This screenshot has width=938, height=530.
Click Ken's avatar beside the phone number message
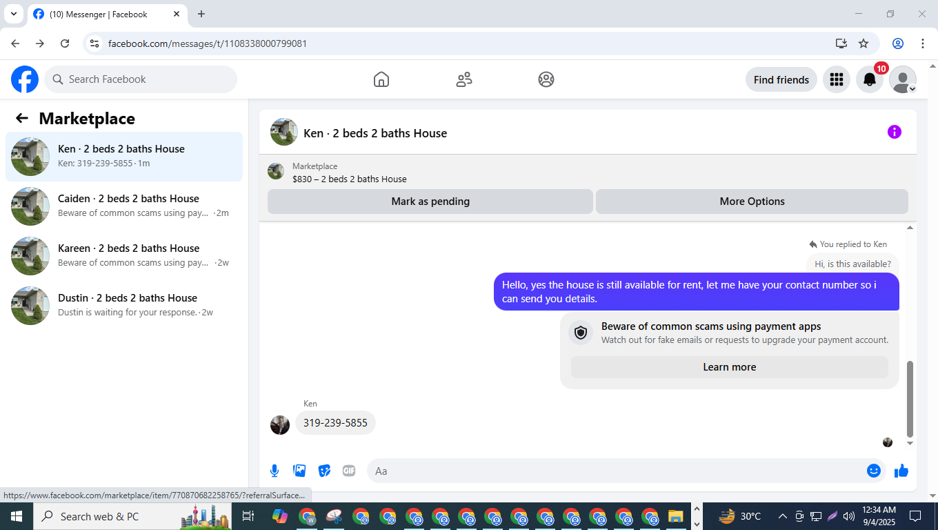coord(280,425)
